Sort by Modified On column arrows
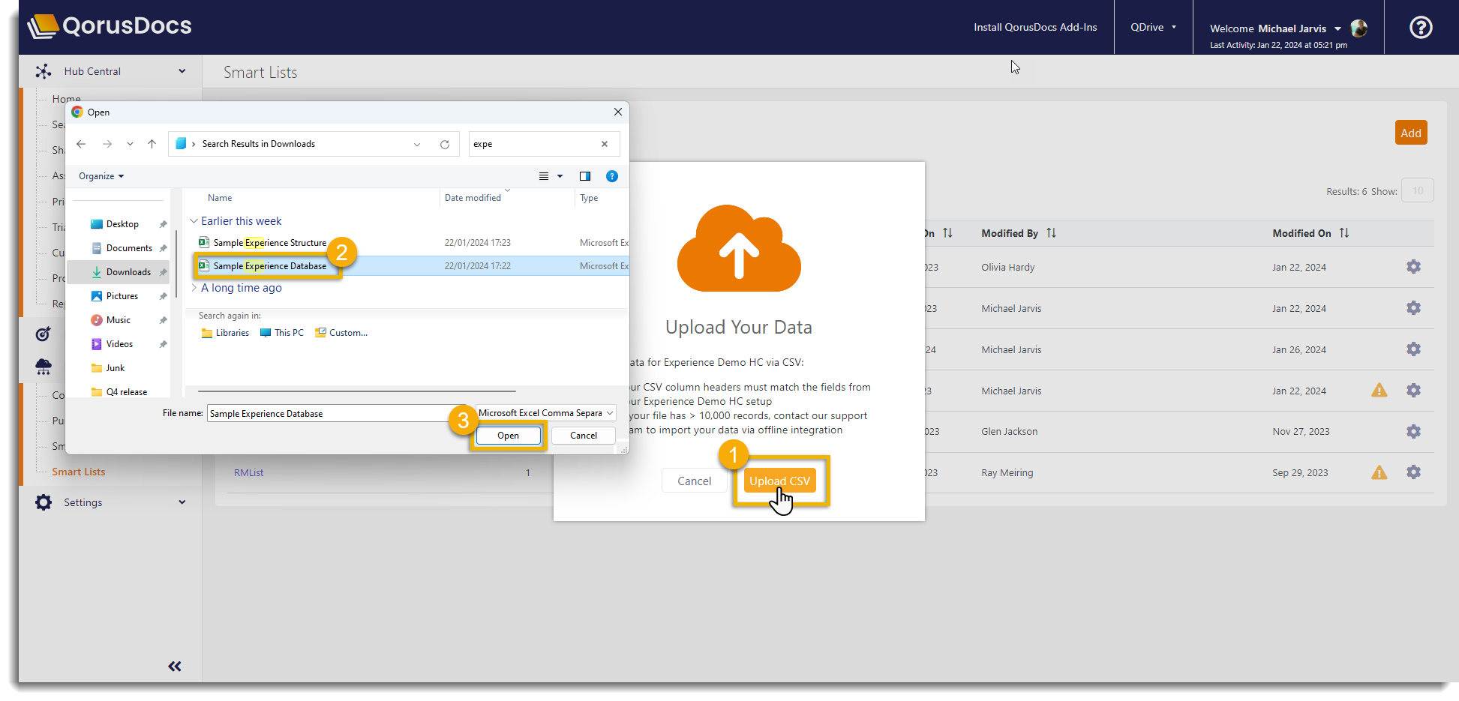The height and width of the screenshot is (701, 1459). click(1344, 233)
